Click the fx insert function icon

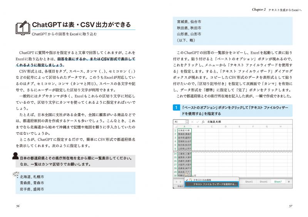[203, 122]
